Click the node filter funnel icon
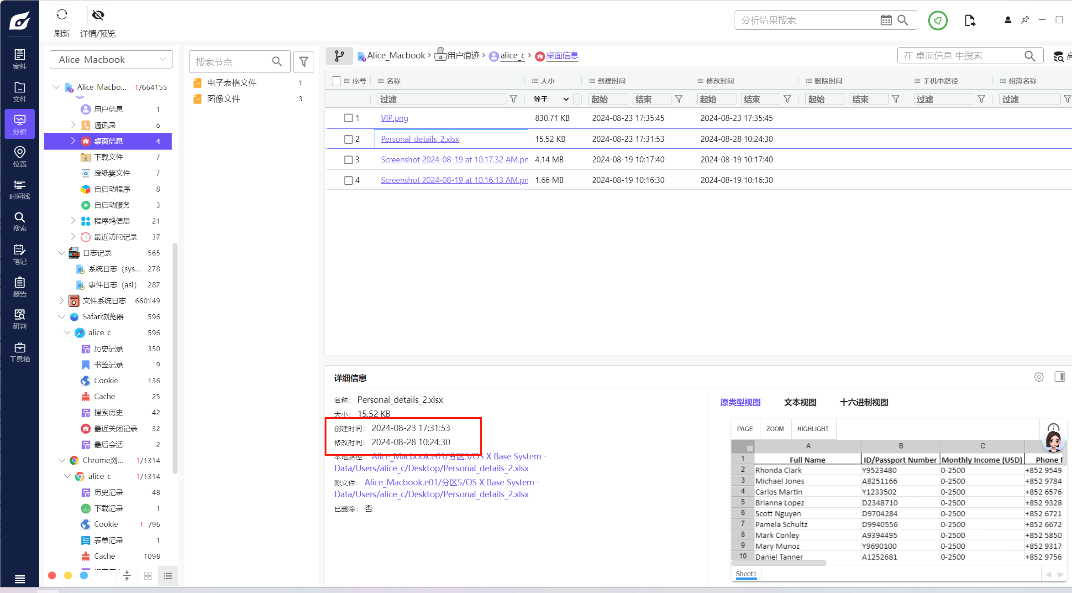This screenshot has height=593, width=1072. pyautogui.click(x=304, y=62)
